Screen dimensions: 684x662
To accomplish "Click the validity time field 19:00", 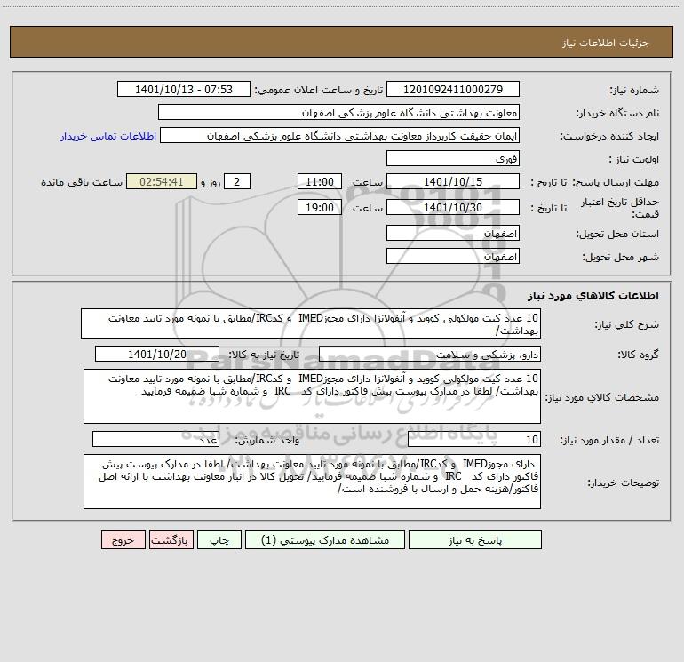I will 319,207.
